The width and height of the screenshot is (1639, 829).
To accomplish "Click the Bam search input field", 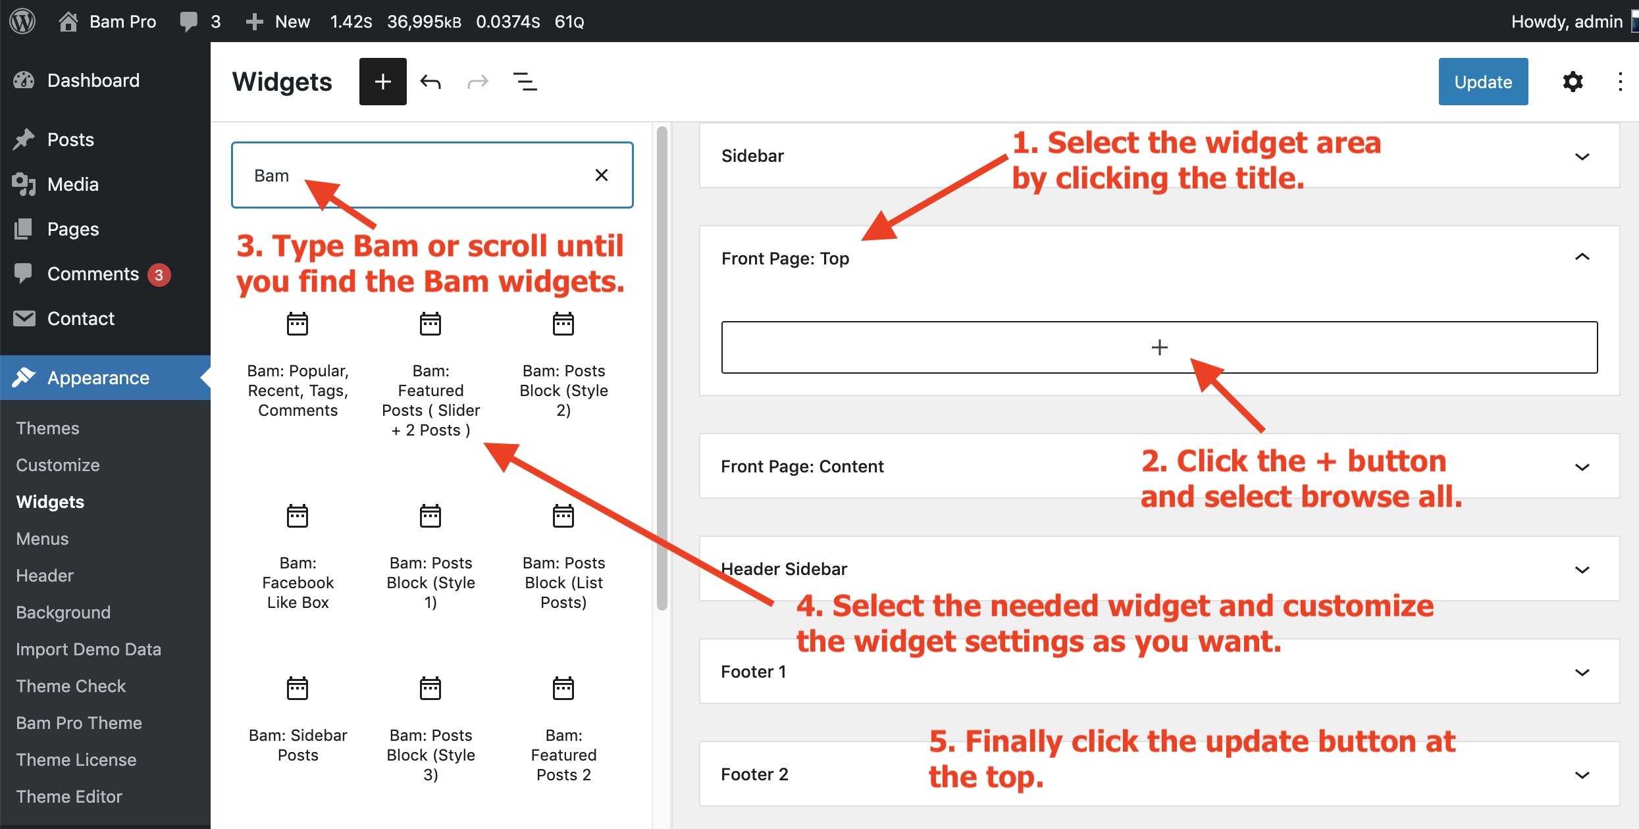I will [432, 175].
